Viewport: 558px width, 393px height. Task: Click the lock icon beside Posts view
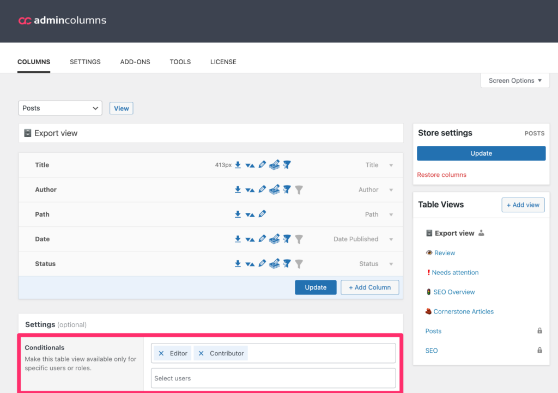539,331
